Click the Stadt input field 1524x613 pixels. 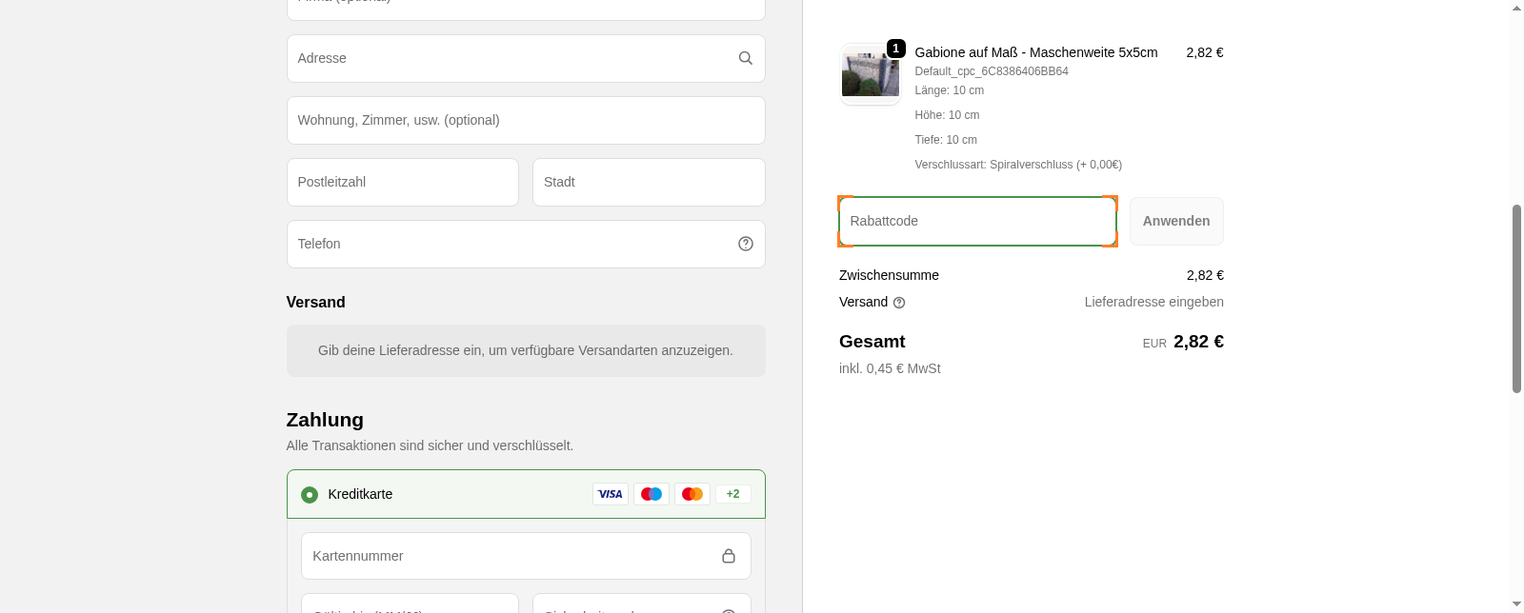pyautogui.click(x=648, y=182)
